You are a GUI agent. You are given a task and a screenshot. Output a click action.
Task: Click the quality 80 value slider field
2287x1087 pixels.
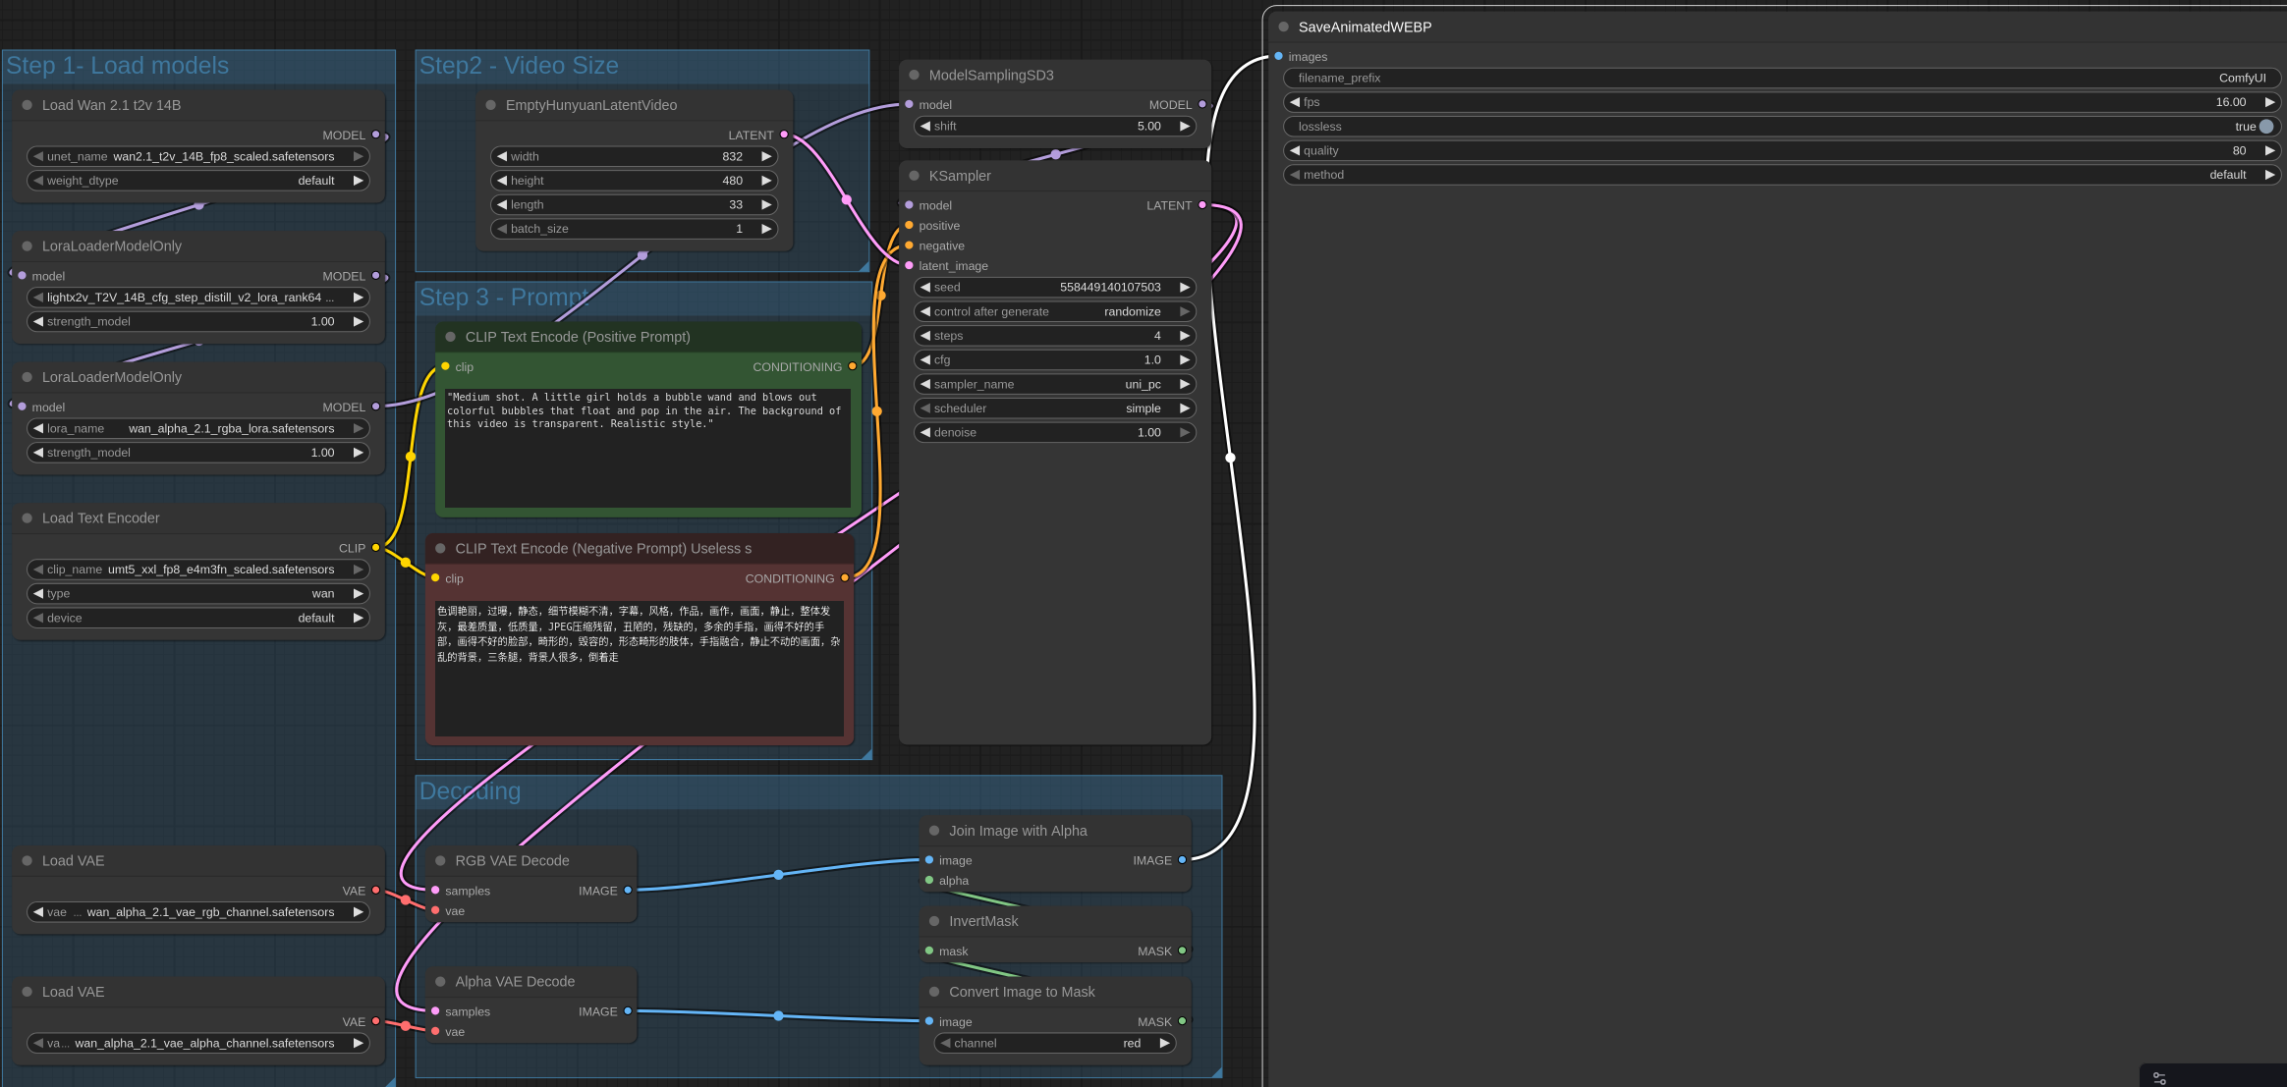(1780, 150)
